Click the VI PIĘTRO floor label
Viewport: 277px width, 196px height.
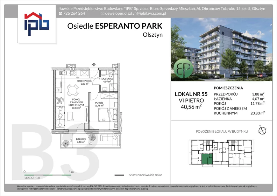click(x=191, y=100)
